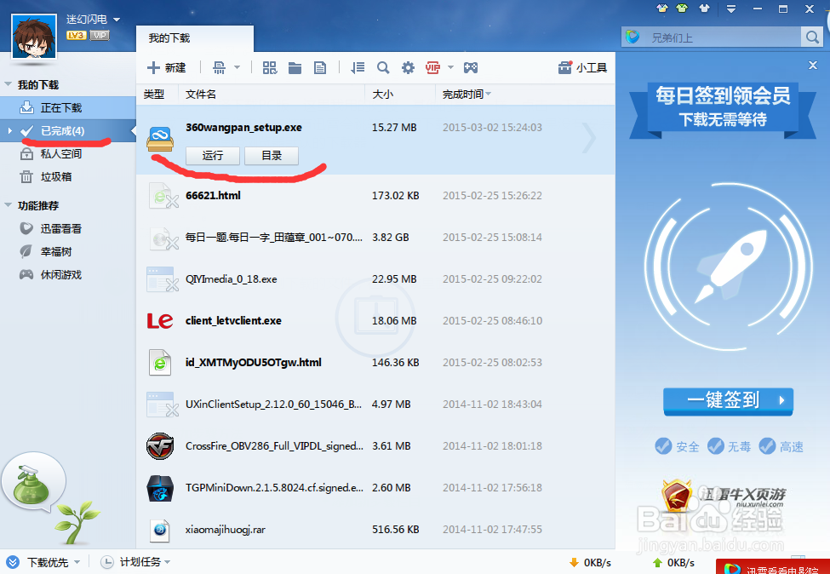Click the chevron arrow on 360wangpan_setup.exe row

pyautogui.click(x=588, y=138)
